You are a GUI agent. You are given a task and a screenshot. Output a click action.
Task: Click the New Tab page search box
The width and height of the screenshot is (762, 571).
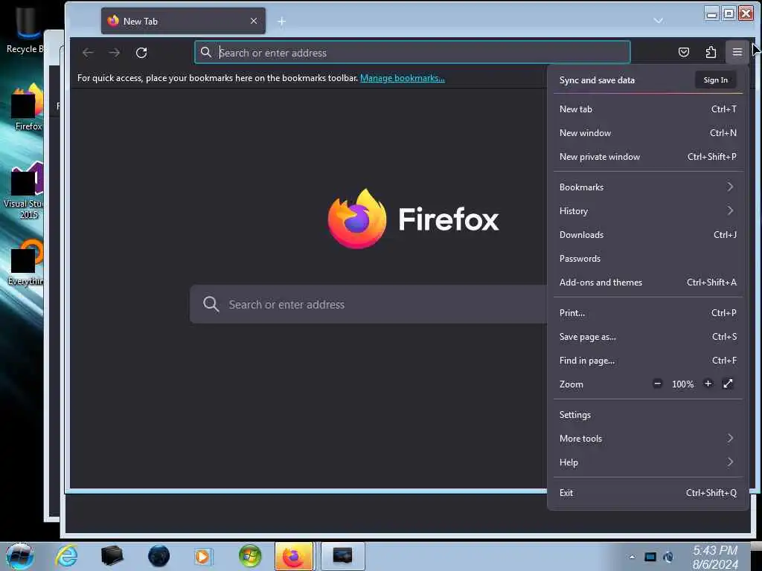368,304
